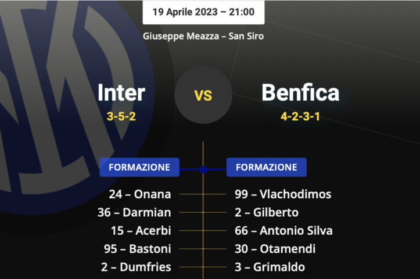
Task: Select Benfica's FORMAZIONE tab
Action: pos(266,167)
